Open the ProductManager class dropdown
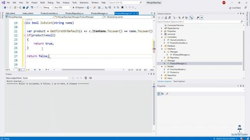 pyautogui.click(x=79, y=17)
